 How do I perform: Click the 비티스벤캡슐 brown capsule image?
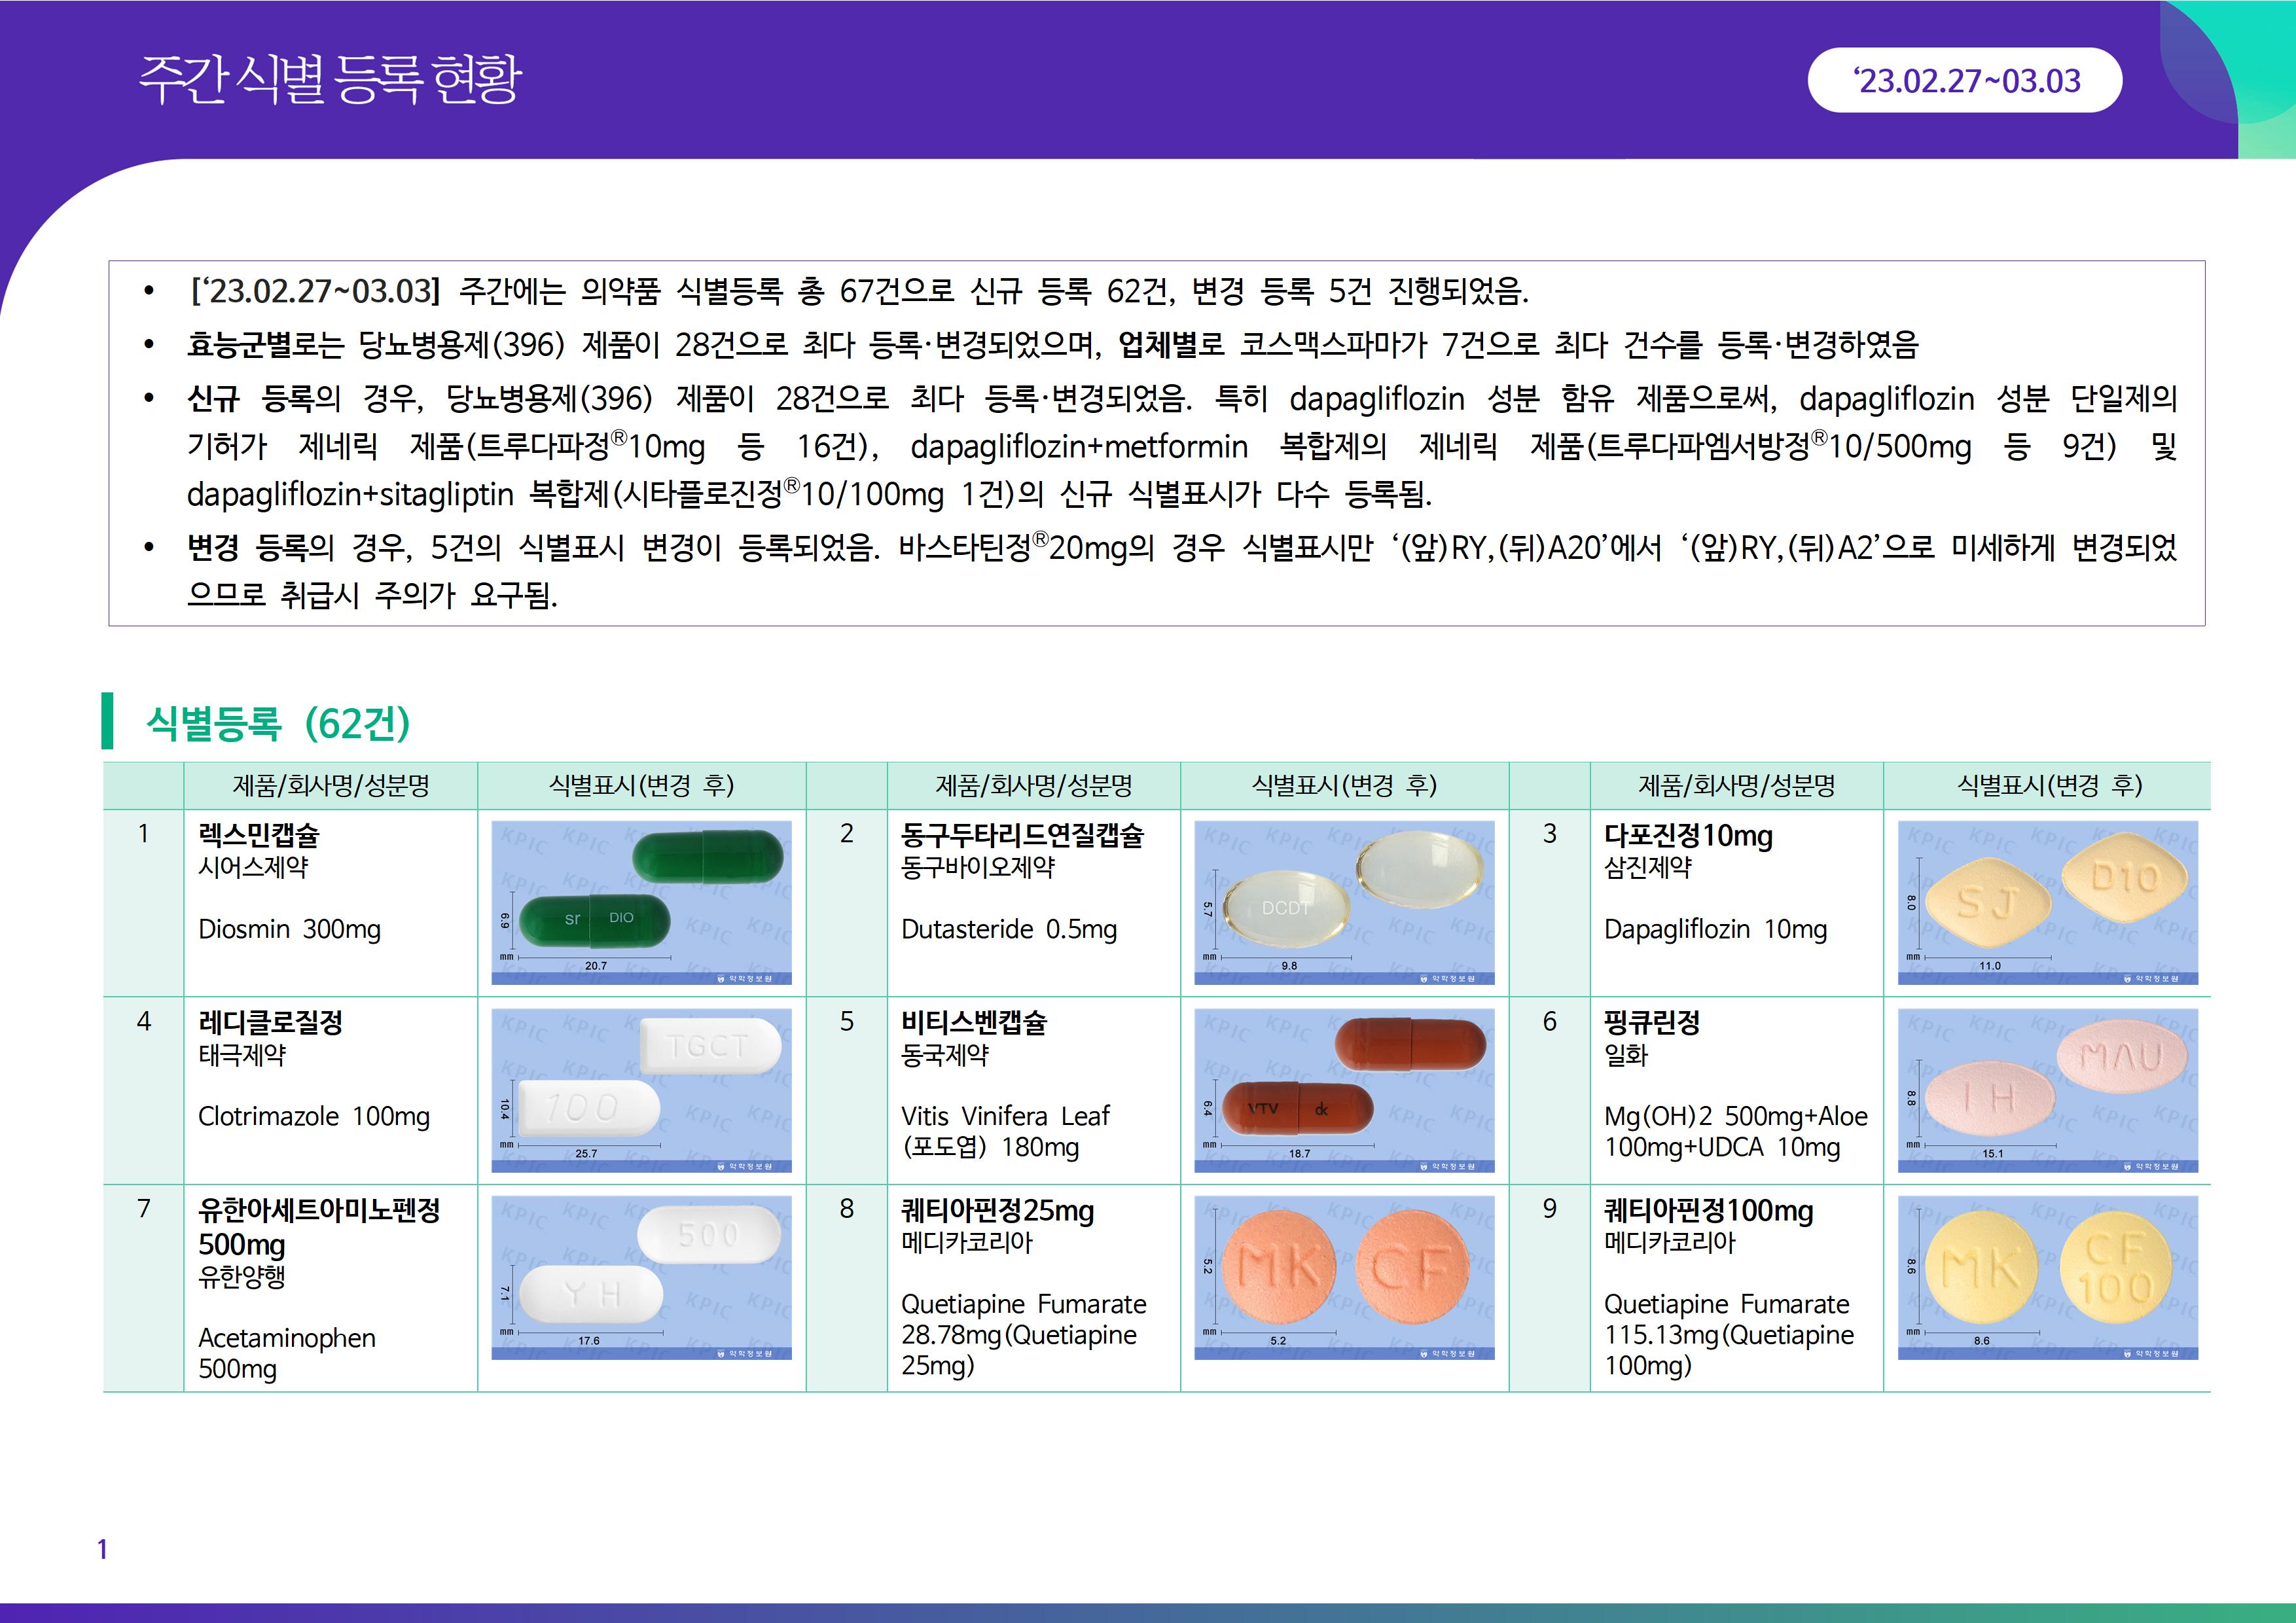pyautogui.click(x=1344, y=1090)
